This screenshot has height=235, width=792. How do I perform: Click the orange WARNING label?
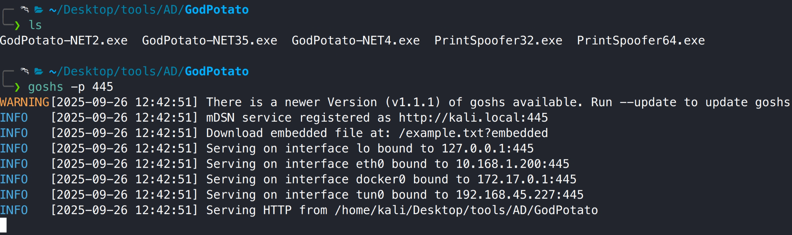coord(25,102)
